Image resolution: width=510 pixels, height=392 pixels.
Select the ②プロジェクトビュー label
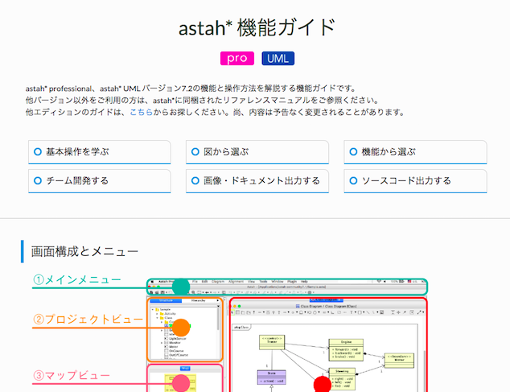[x=87, y=320]
